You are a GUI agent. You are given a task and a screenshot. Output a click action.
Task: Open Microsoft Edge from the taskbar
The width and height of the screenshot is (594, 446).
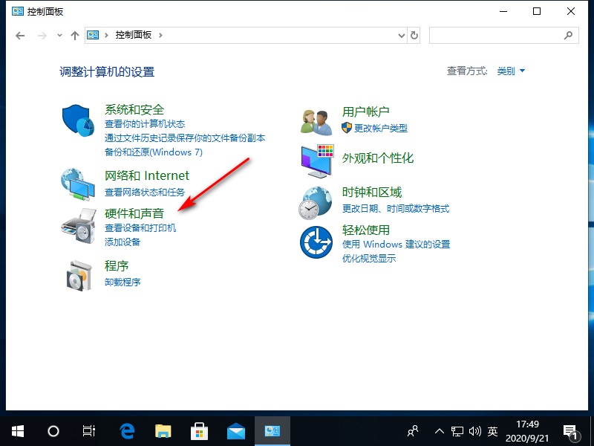[x=128, y=430]
